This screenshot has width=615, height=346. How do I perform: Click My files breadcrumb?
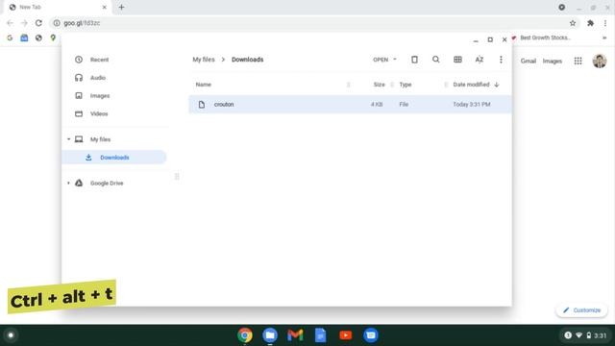[204, 60]
